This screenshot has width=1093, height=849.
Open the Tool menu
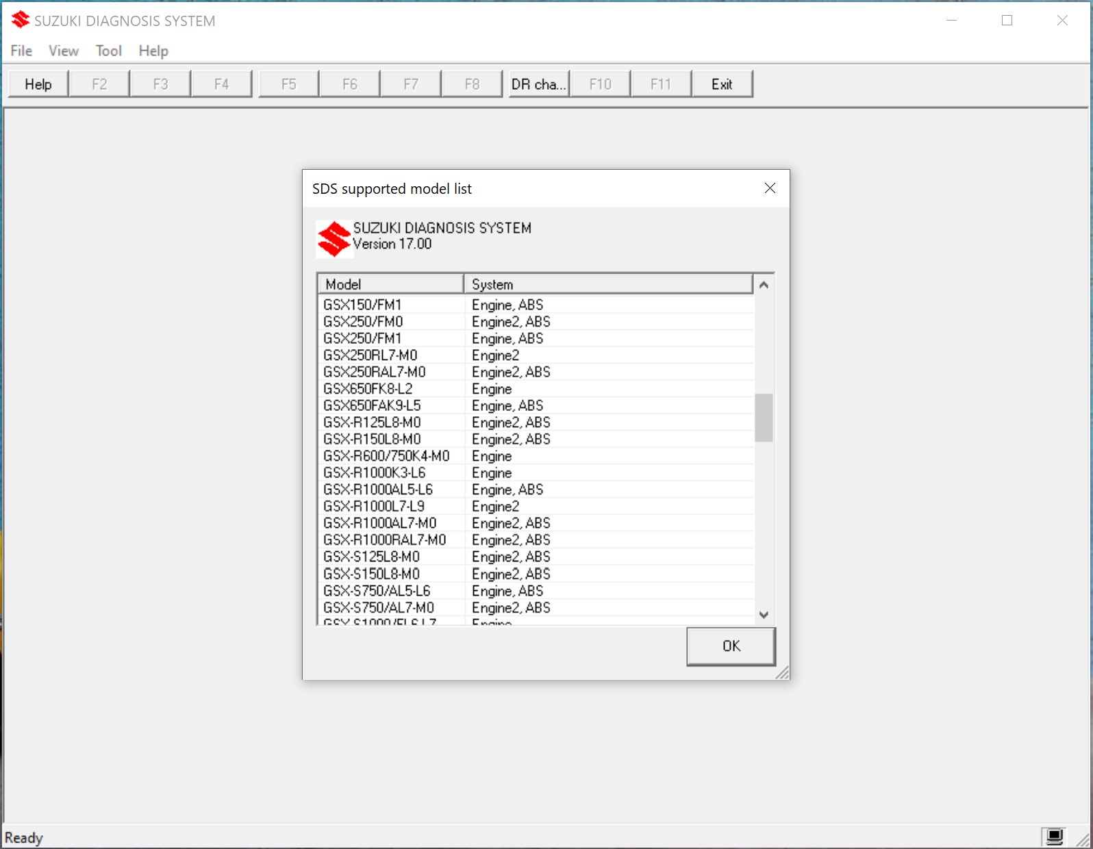click(108, 51)
